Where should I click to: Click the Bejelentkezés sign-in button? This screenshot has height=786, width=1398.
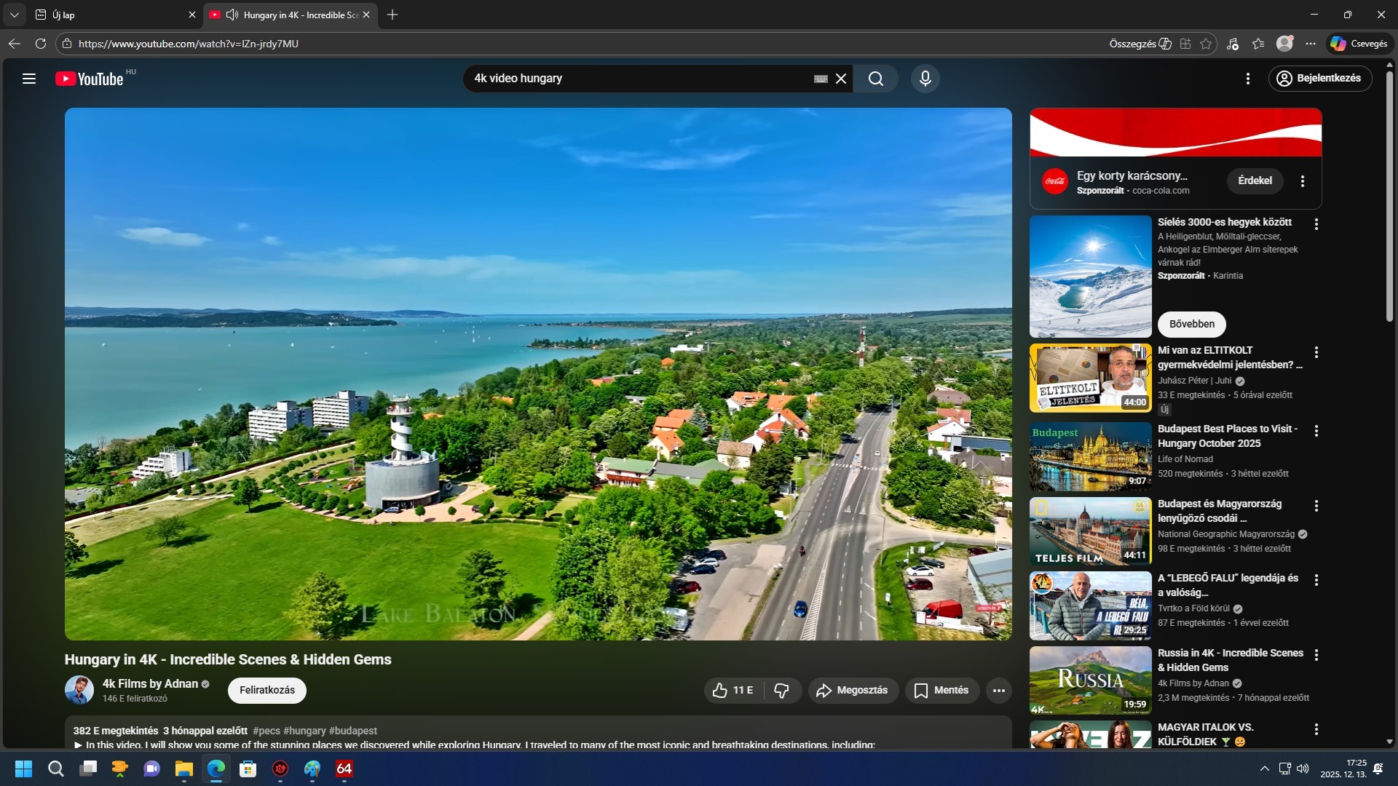point(1319,79)
